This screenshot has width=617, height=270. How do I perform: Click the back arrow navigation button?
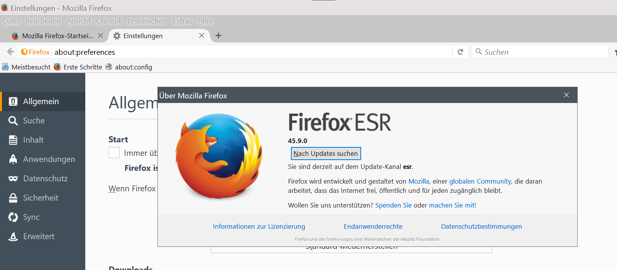10,52
